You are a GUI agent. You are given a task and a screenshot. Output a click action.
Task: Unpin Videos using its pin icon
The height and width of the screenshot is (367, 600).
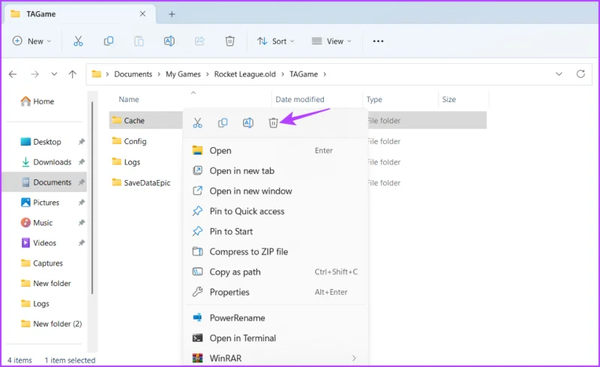point(82,243)
